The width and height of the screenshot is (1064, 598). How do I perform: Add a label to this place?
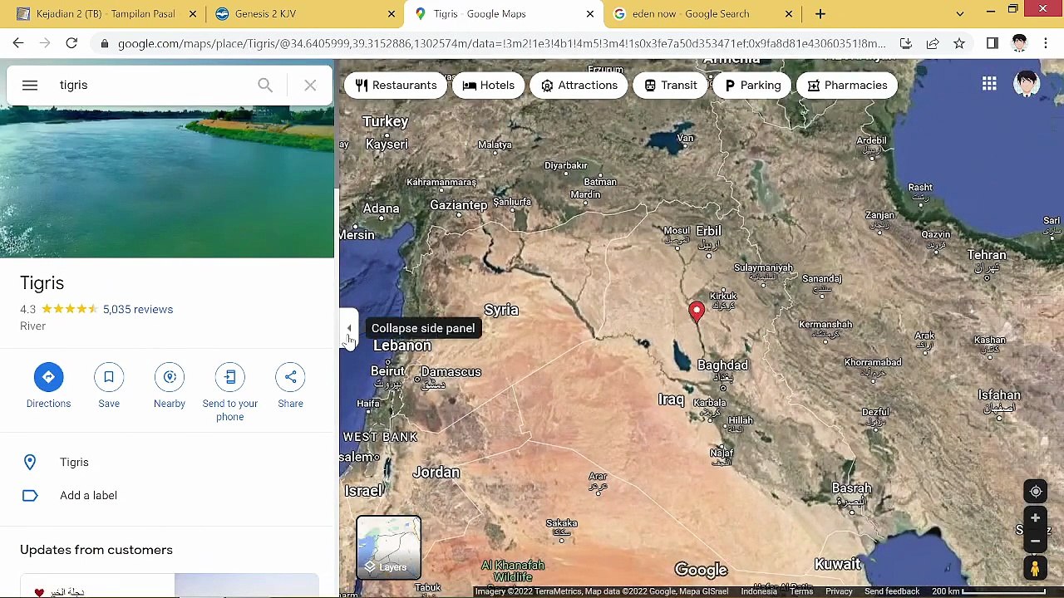[x=167, y=495]
